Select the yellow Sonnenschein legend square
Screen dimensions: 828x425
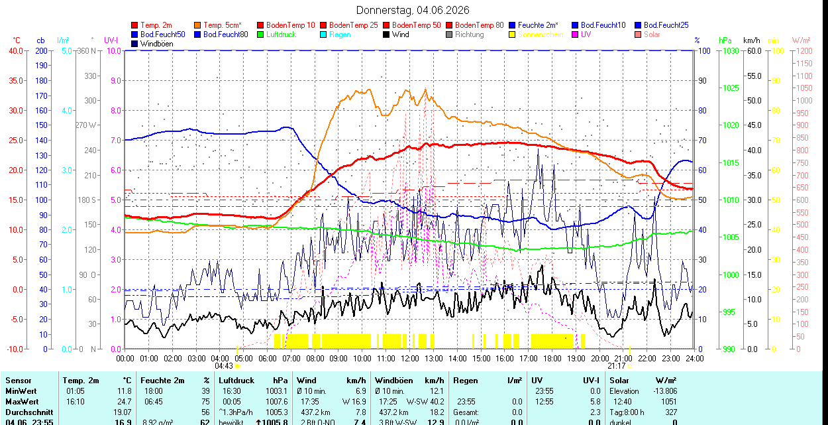point(512,34)
